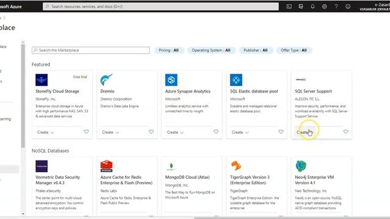This screenshot has width=390, height=219.
Task: Open Vormetric Data Security Manager v6.4.3
Action: 58,180
